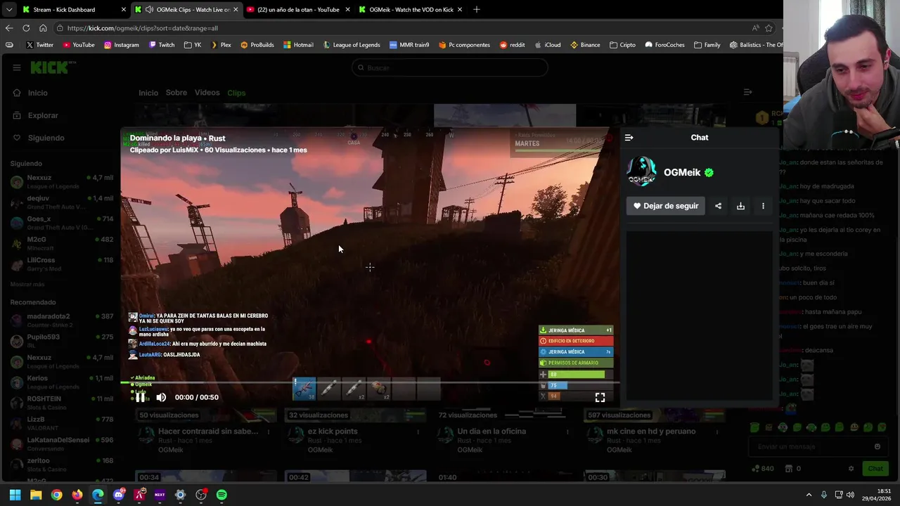This screenshot has width=900, height=506.
Task: Open the Windows Start menu
Action: pyautogui.click(x=15, y=495)
